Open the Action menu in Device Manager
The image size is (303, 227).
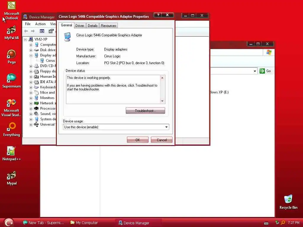click(x=40, y=24)
